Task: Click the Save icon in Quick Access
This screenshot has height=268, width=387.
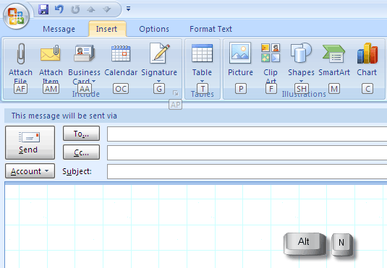Action: tap(43, 9)
